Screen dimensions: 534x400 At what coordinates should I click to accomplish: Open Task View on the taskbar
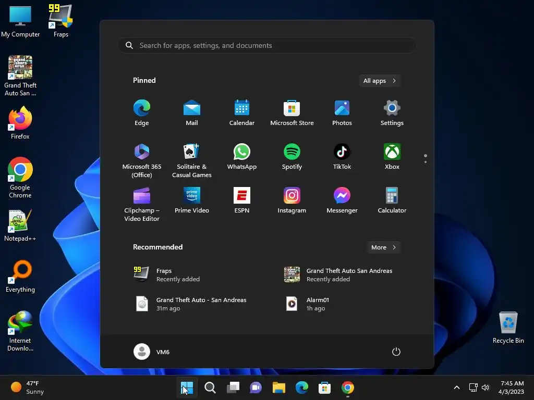233,387
